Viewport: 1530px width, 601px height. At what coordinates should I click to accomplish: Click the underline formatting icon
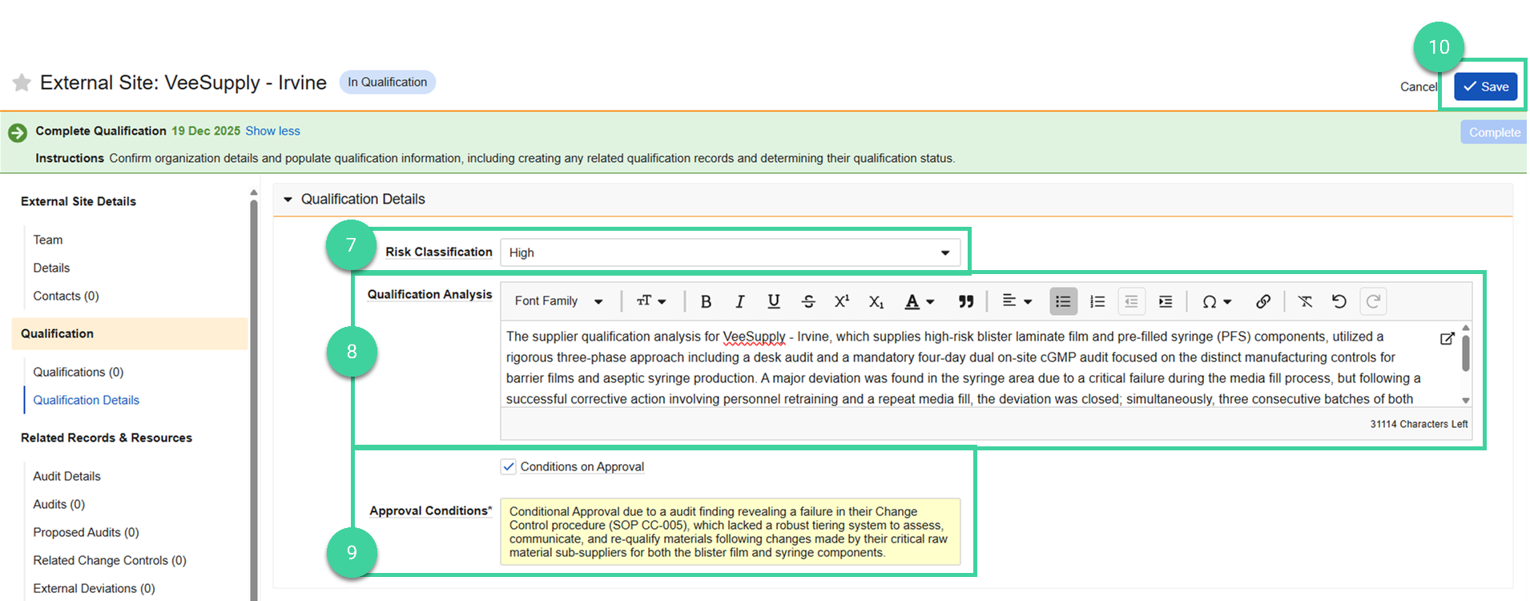[773, 301]
